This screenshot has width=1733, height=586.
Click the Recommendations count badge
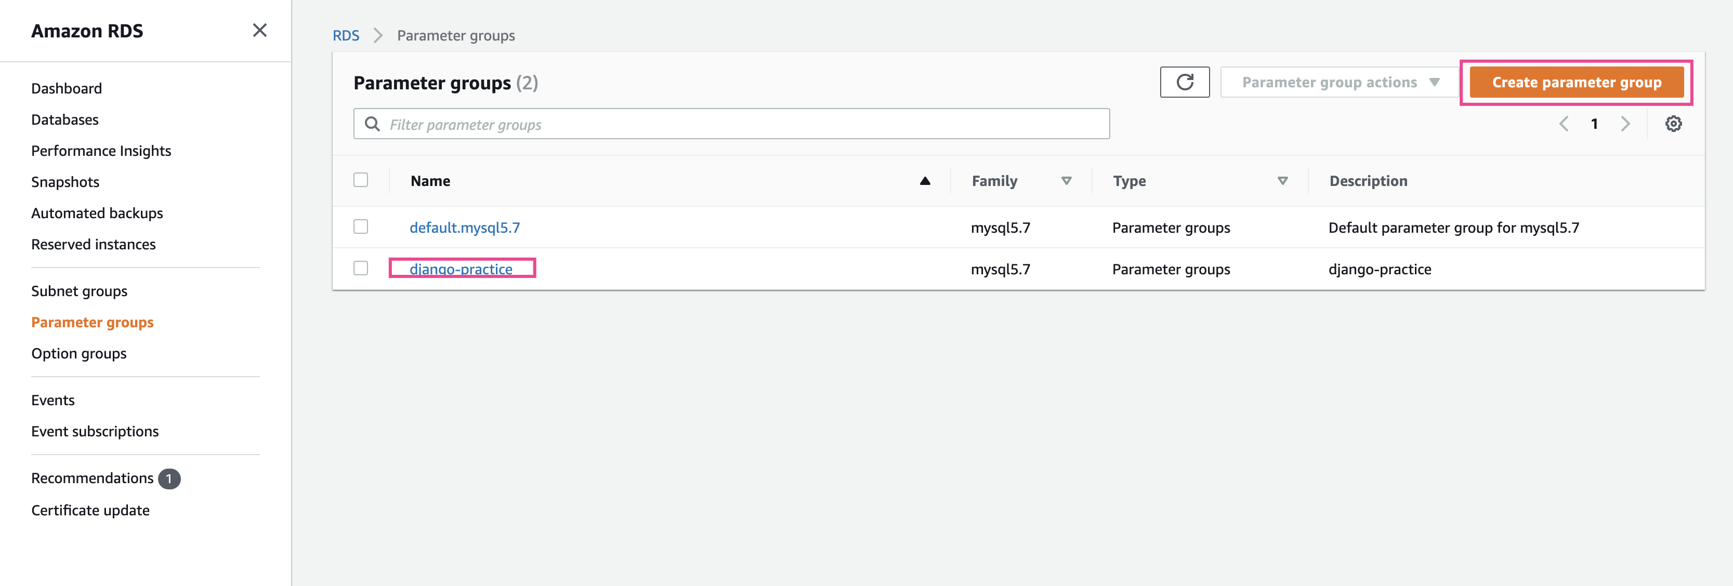(169, 478)
